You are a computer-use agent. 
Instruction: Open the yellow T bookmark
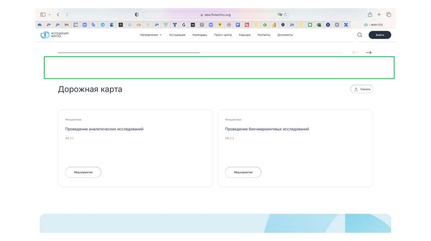220,25
